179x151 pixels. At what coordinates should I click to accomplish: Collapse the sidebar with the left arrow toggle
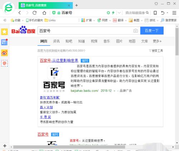tap(5, 20)
